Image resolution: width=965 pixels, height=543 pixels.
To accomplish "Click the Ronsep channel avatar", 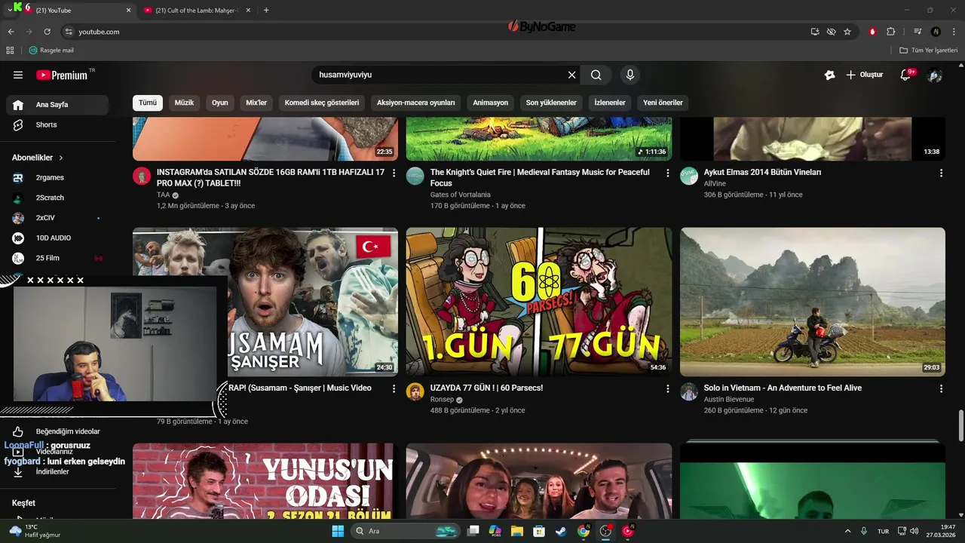I will click(x=415, y=391).
